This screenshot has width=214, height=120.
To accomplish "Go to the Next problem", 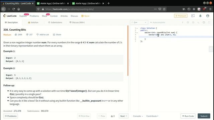I will (123, 116).
